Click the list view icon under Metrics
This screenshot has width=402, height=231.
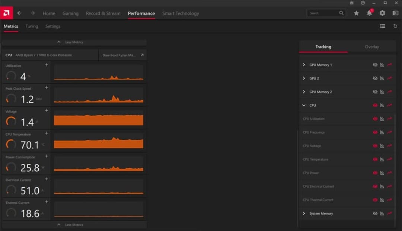coord(382,26)
